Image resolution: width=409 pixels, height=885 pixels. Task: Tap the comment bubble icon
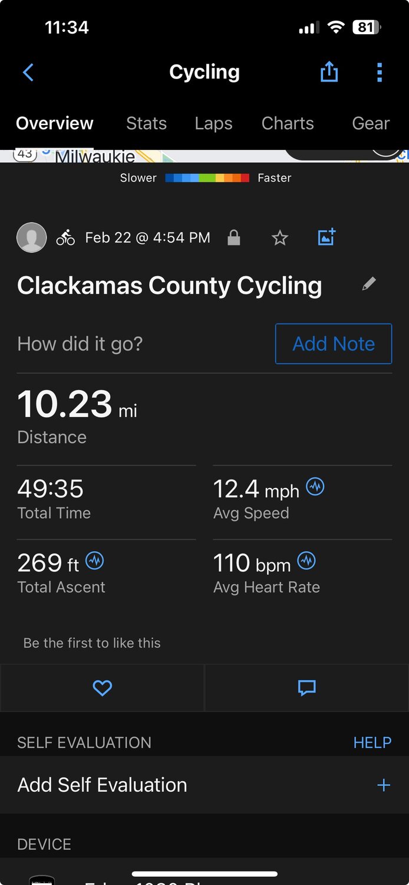[306, 687]
